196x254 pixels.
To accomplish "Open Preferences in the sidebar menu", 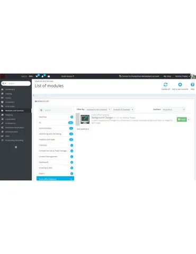I will (10, 123).
